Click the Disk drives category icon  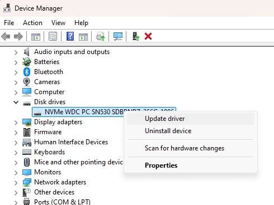[27, 103]
